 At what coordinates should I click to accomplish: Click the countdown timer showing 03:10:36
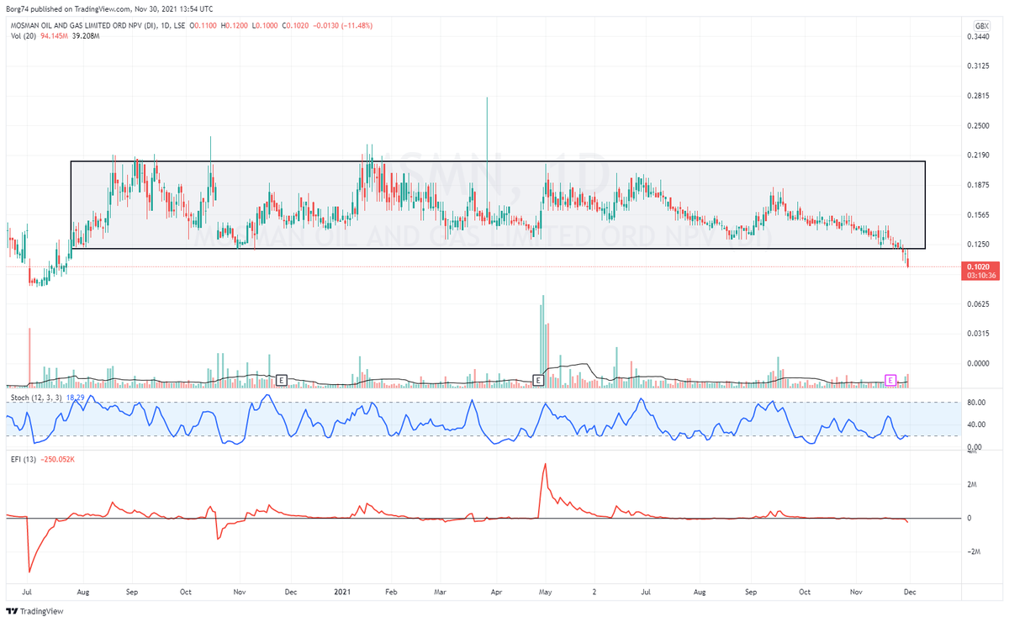980,273
